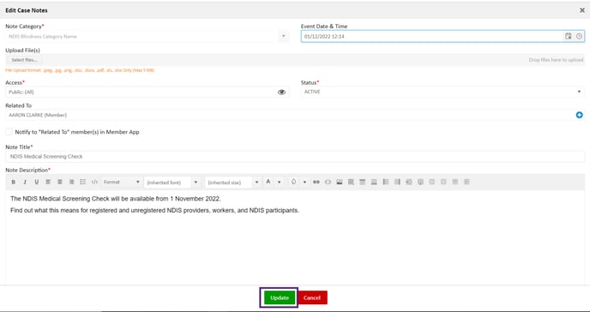Enable Notify to Related To members checkbox
590x312 pixels.
[9, 132]
